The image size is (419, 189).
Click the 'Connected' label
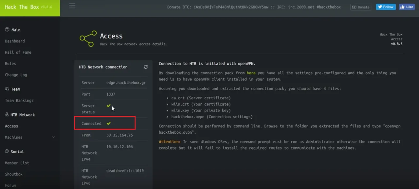(91, 124)
